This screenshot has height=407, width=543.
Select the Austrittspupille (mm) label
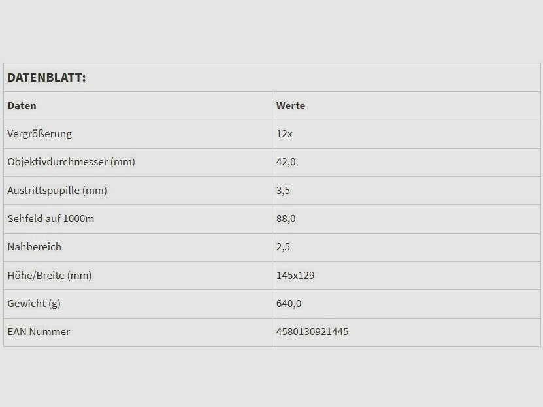57,191
